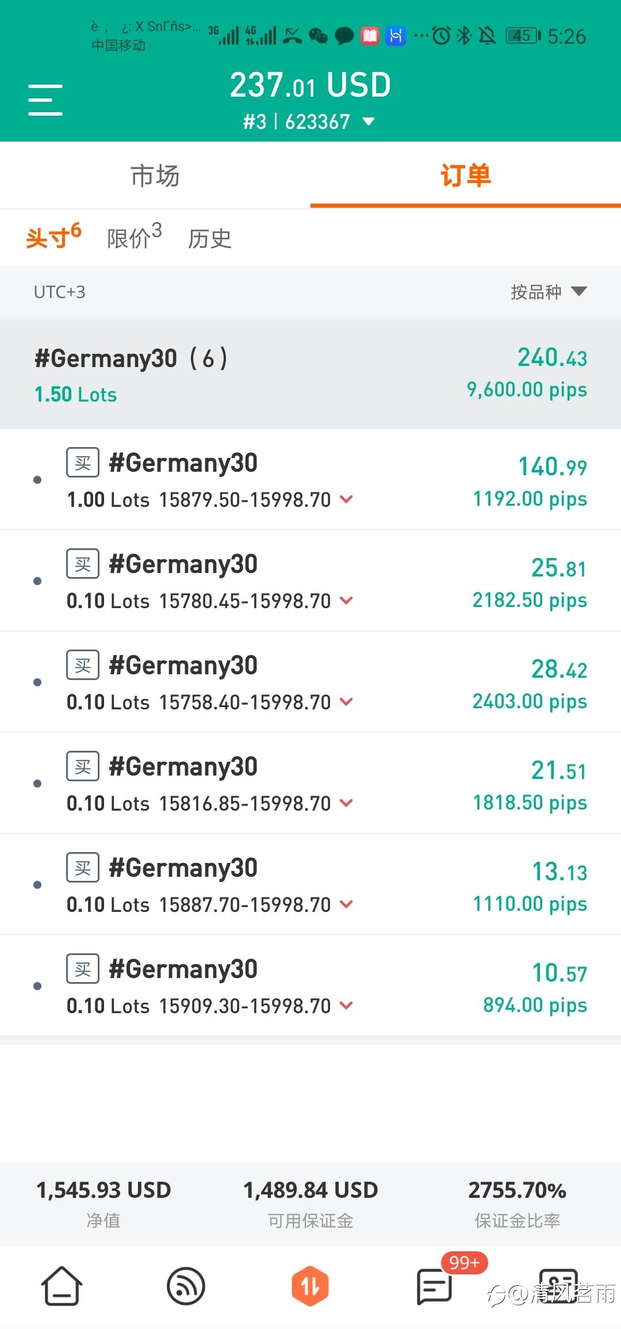Open the hamburger side menu
This screenshot has width=621, height=1329.
click(45, 100)
